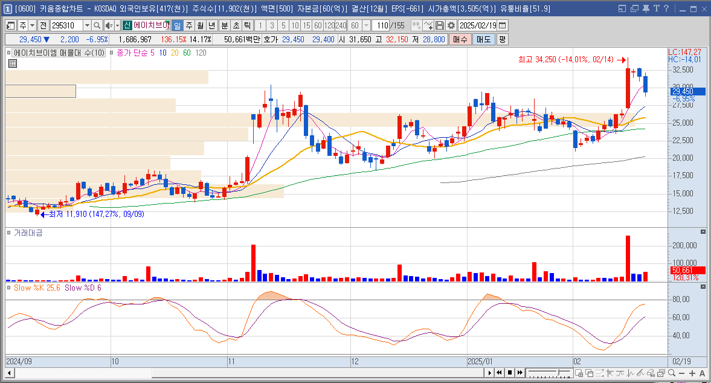Select the 5 interval preset button
The width and height of the screenshot is (711, 383).
(283, 25)
